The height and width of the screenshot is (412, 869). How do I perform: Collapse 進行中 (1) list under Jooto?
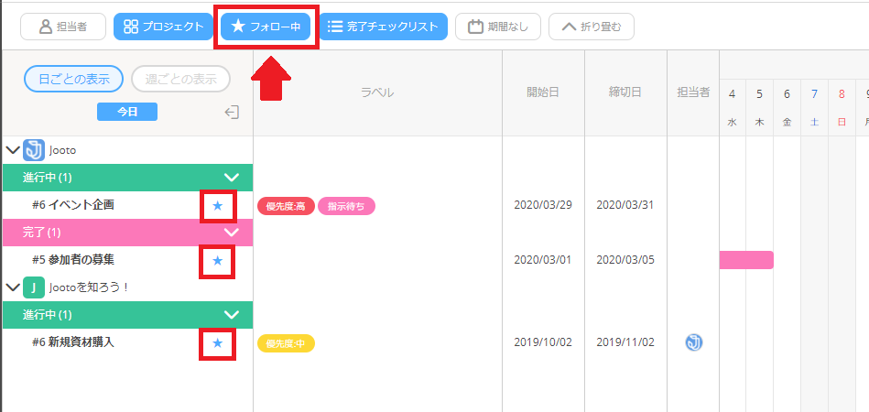pos(231,178)
